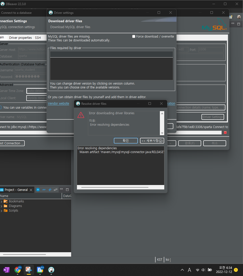Open Server Time Zone dropdown

click(36, 91)
